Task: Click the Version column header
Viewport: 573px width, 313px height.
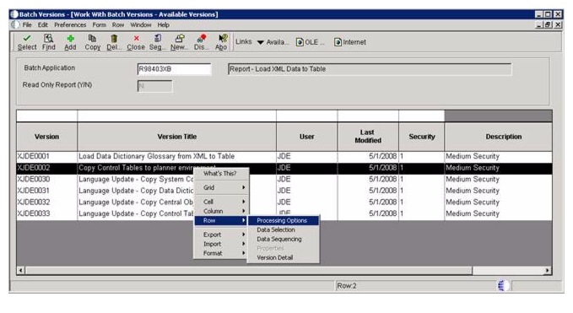Action: [46, 137]
